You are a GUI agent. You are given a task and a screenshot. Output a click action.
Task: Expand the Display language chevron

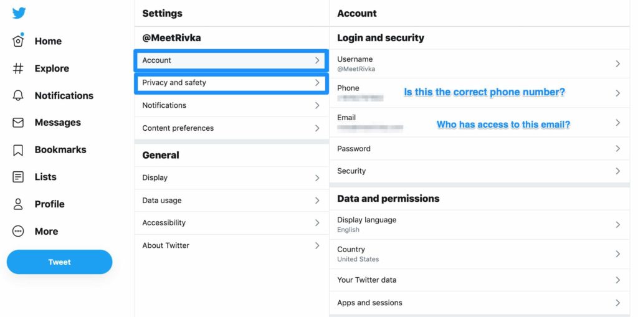pos(617,225)
